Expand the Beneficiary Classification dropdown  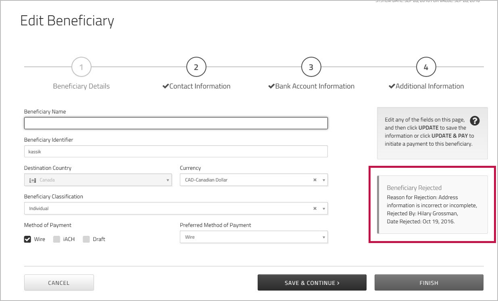[324, 208]
